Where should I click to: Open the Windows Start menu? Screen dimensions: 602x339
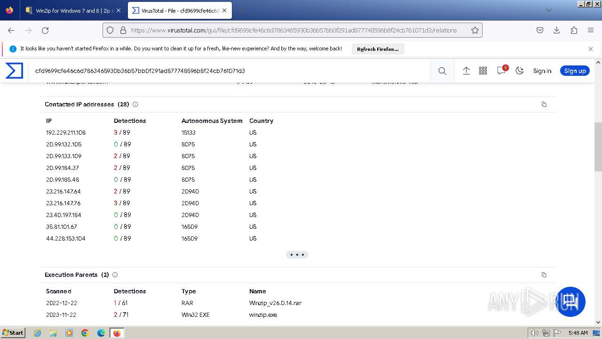point(13,333)
